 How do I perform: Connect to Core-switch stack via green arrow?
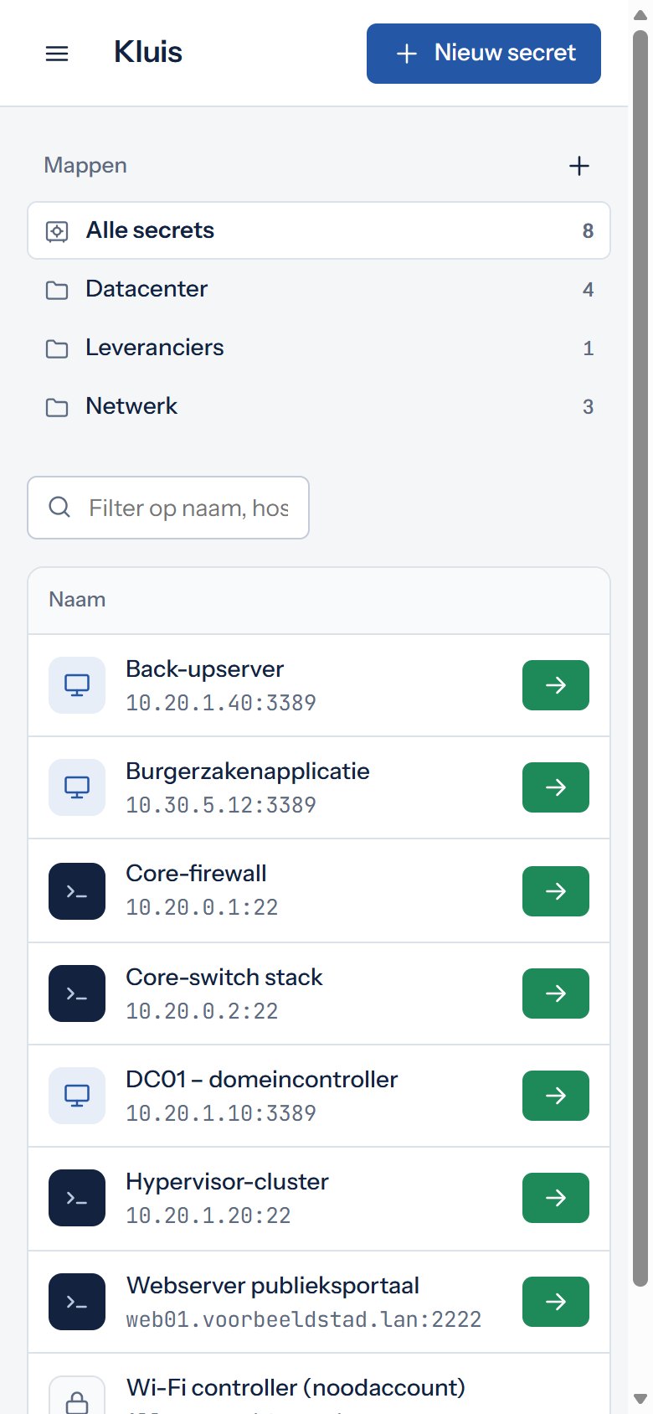(x=556, y=993)
